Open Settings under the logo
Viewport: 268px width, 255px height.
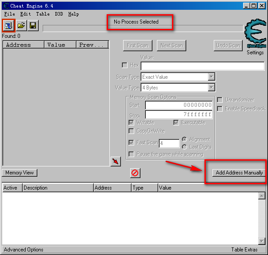255,53
